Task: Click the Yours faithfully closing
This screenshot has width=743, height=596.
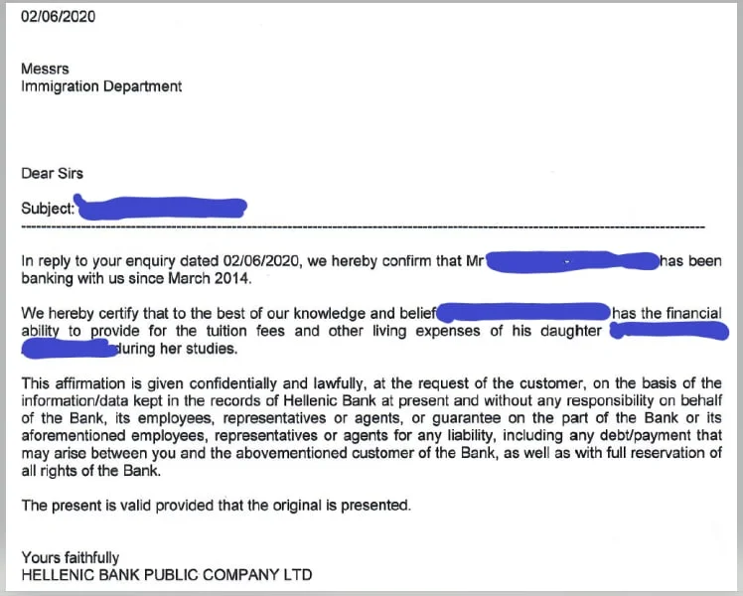Action: (x=71, y=557)
